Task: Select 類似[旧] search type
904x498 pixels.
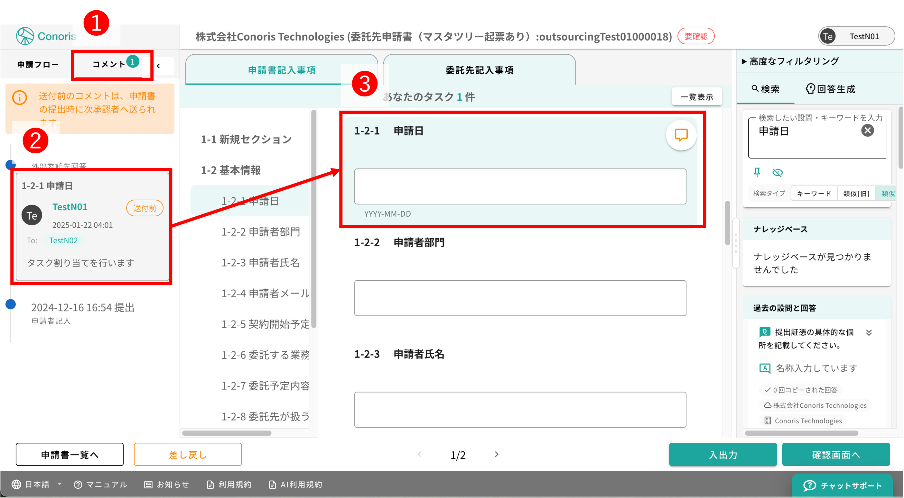Action: point(856,194)
